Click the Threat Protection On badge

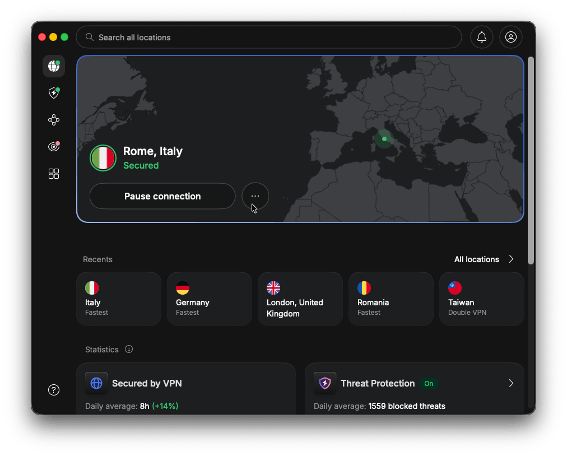point(429,383)
